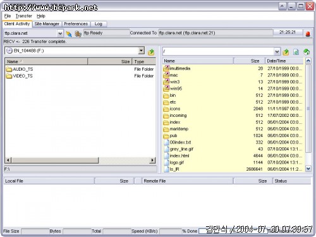Click the grey_line.gif file icon
This screenshot has width=316, height=237.
pyautogui.click(x=167, y=149)
